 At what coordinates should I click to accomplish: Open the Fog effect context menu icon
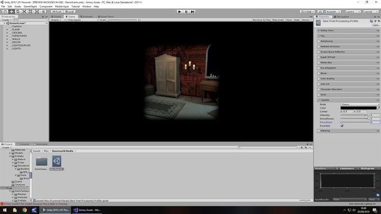377,36
